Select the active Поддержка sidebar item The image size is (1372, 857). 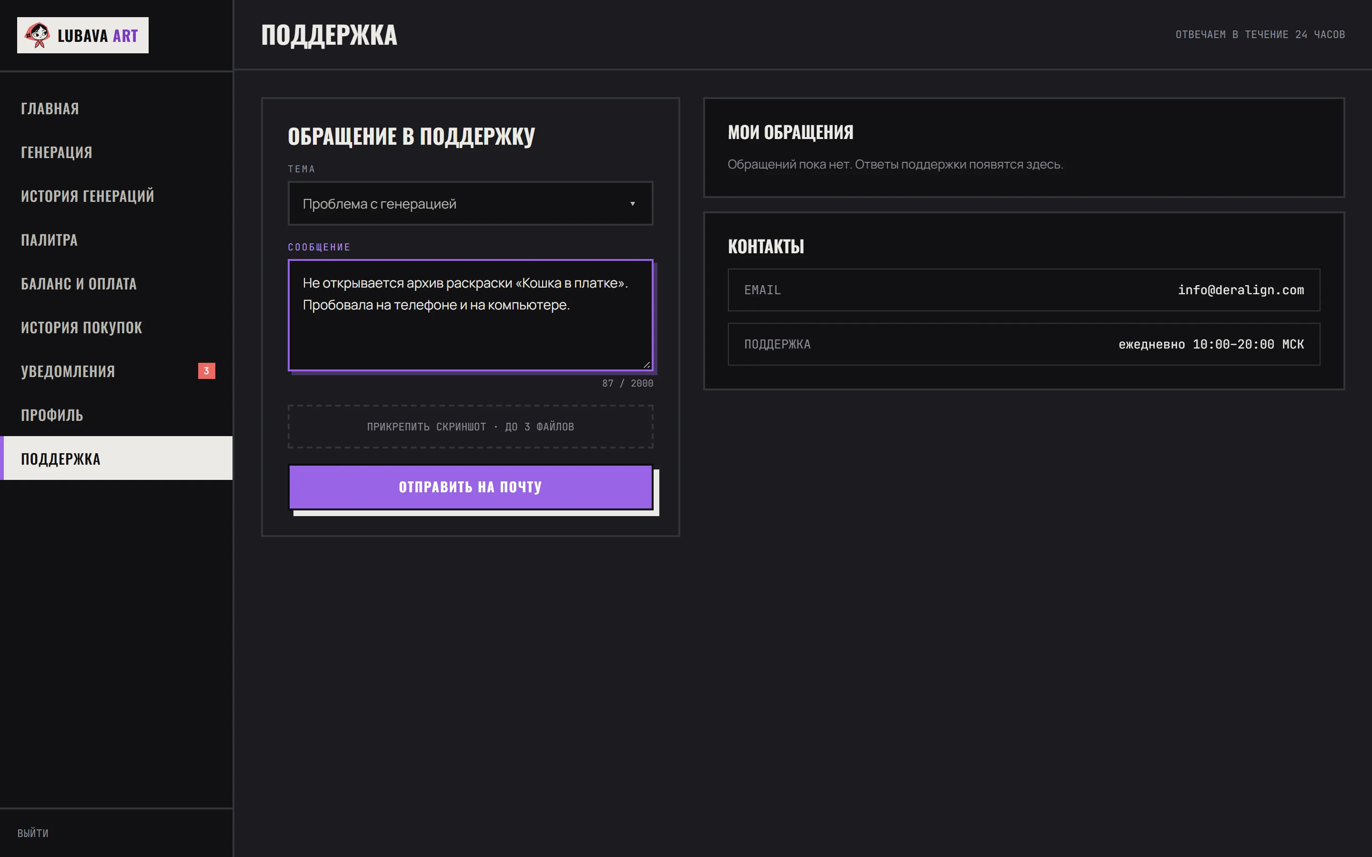click(116, 458)
